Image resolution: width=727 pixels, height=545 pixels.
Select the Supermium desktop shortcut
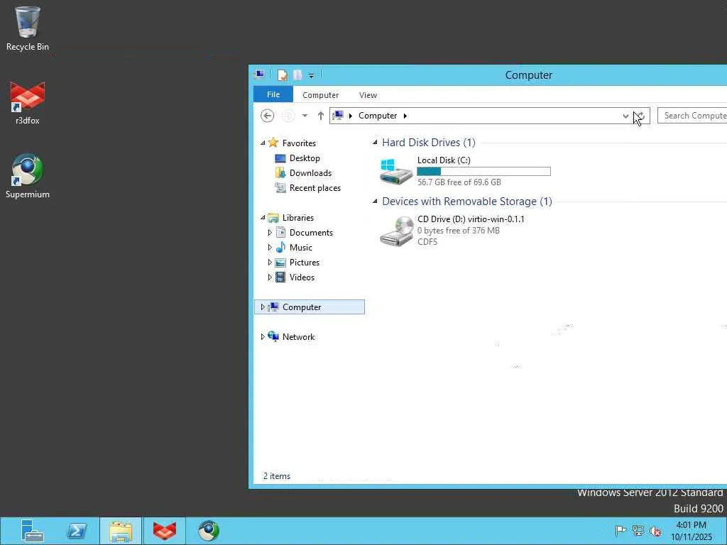click(28, 176)
